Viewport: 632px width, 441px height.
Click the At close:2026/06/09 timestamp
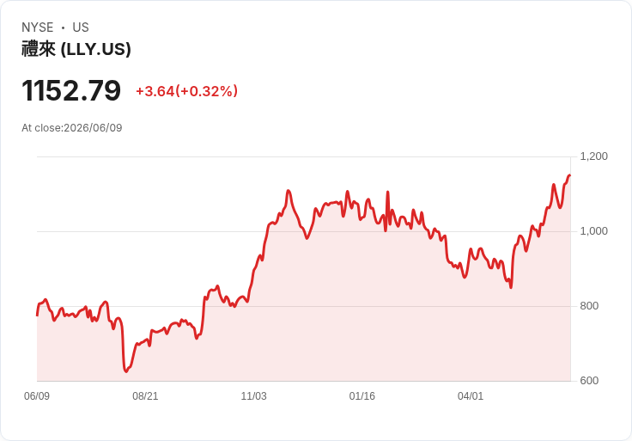[x=72, y=128]
